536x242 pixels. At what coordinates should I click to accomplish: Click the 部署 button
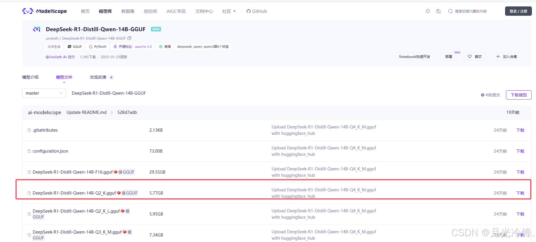point(449,56)
